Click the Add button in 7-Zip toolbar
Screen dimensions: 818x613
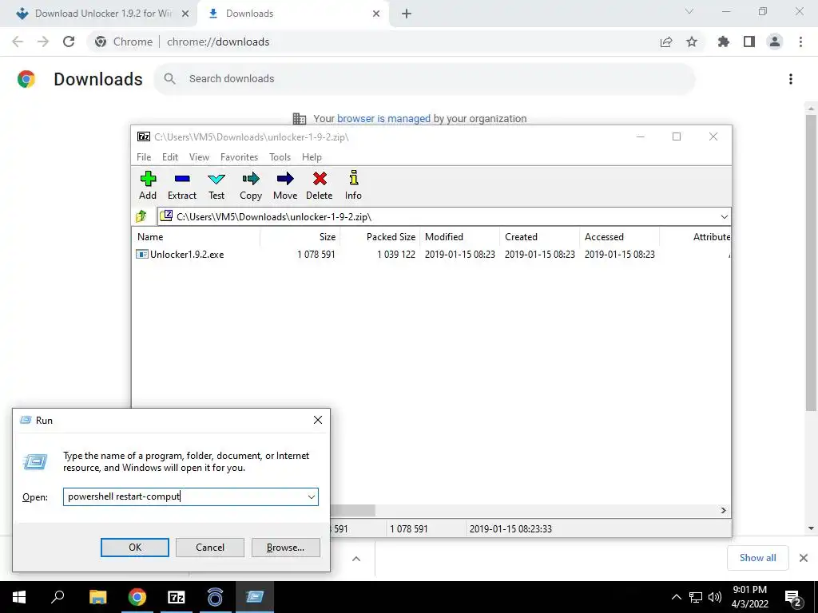(x=148, y=185)
